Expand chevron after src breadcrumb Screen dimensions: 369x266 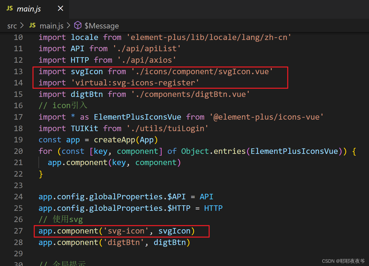(x=22, y=25)
